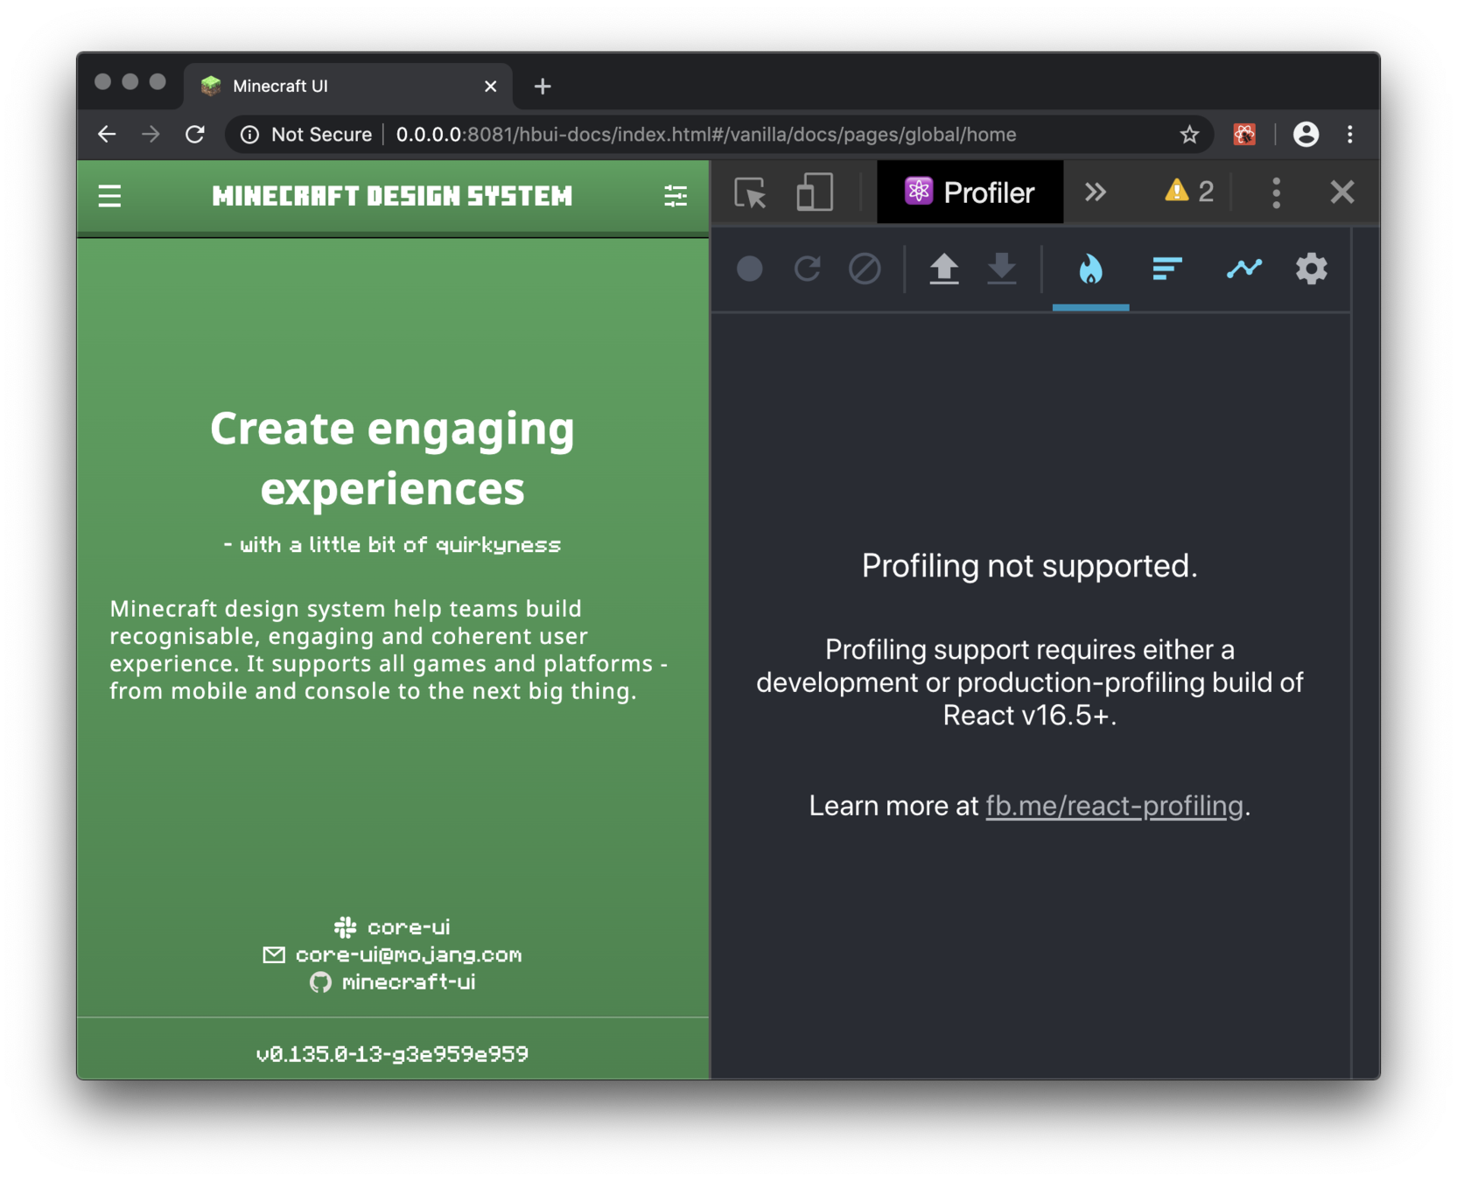Load a profile using the upload arrow
The image size is (1457, 1181).
[x=943, y=269]
